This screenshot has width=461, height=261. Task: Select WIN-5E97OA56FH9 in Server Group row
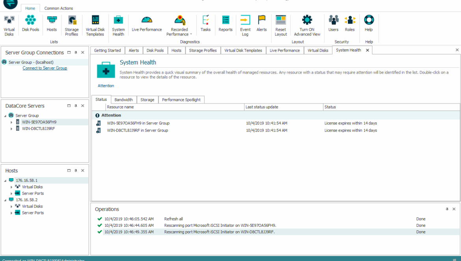[276, 123]
